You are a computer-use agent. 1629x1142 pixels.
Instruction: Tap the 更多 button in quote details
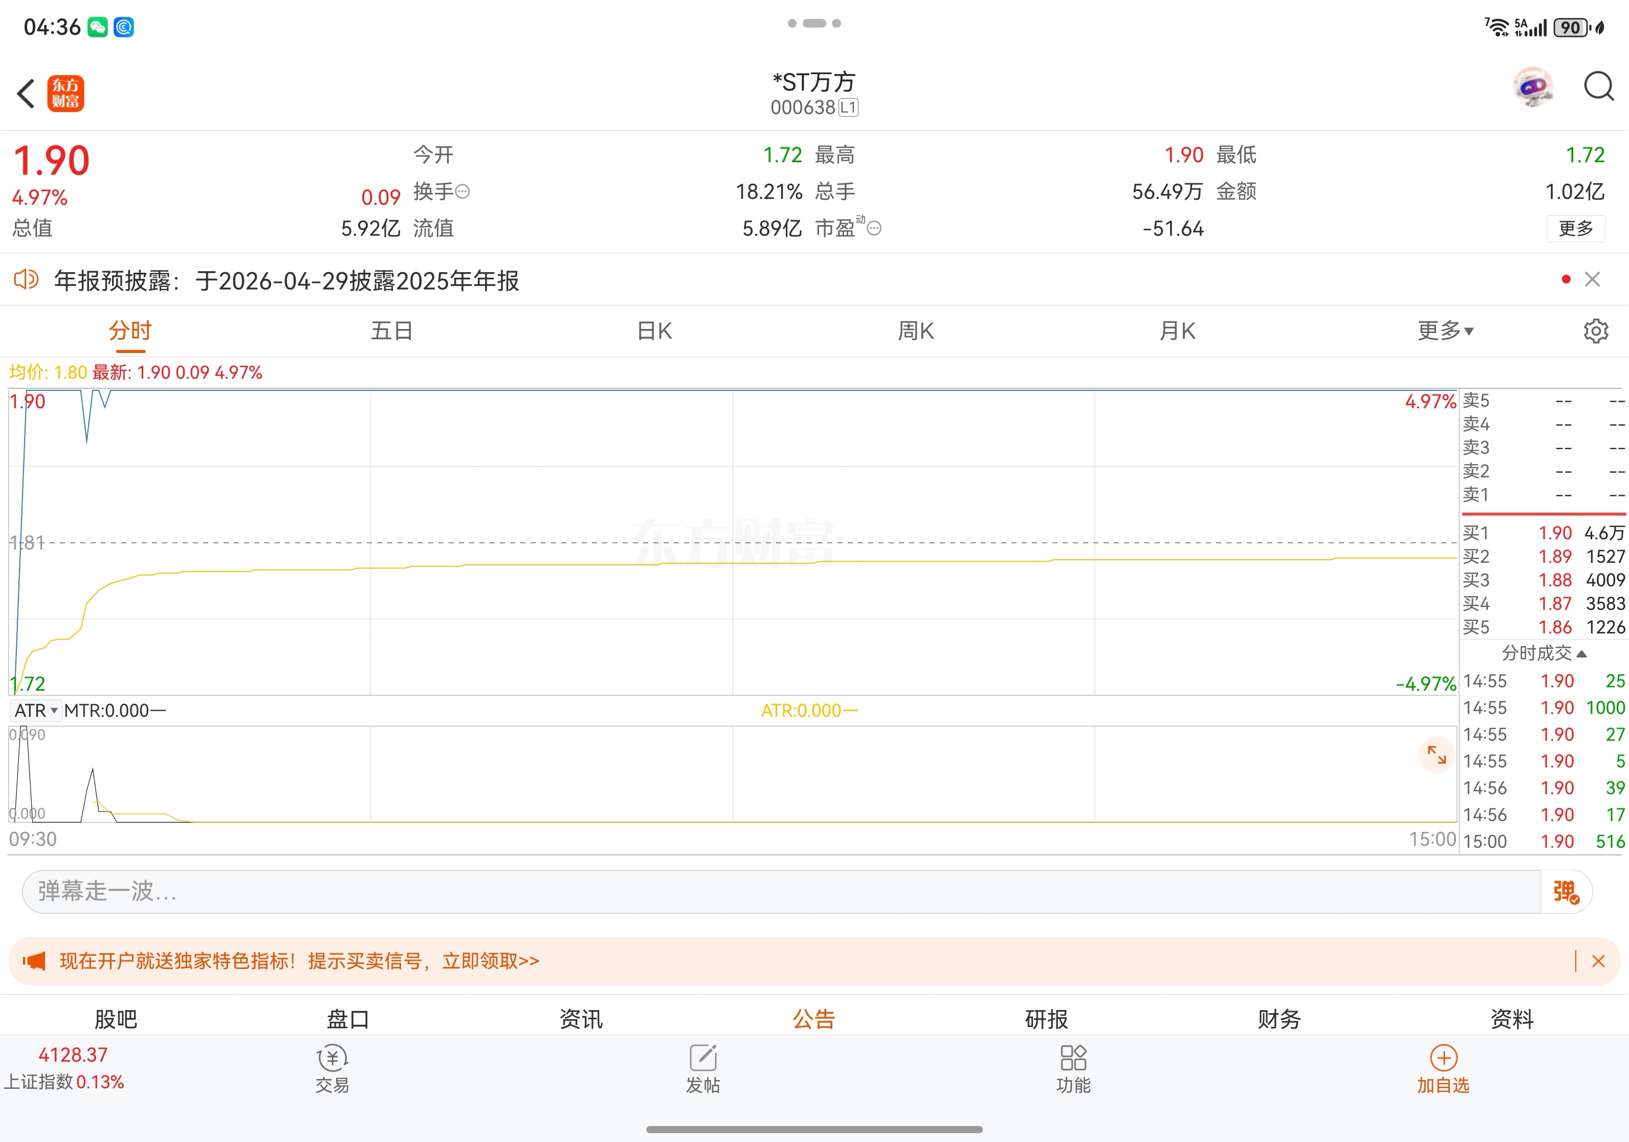(x=1575, y=228)
